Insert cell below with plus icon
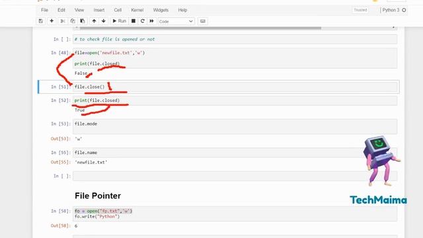This screenshot has width=423, height=238. (52, 21)
